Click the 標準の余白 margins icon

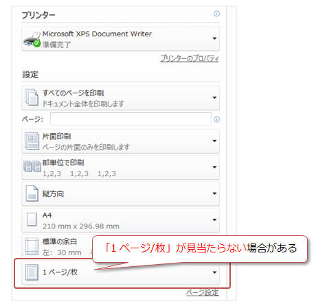click(x=32, y=246)
